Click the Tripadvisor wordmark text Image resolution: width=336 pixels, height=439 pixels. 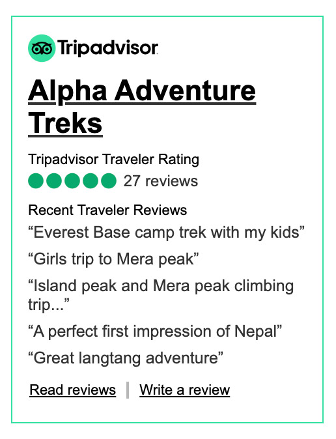[108, 48]
